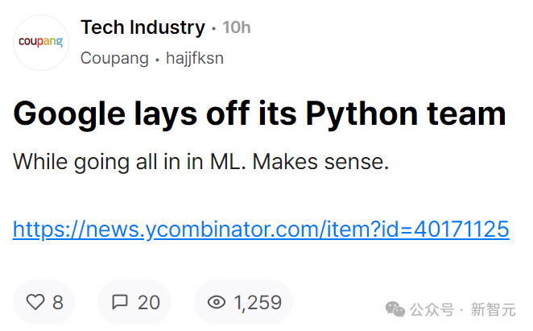Click the 10h post timestamp
Screen dimensions: 533x331
(x=236, y=28)
